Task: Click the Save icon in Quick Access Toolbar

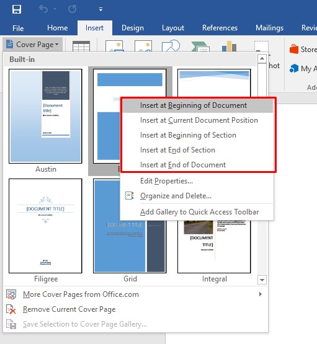Action: coord(17,9)
